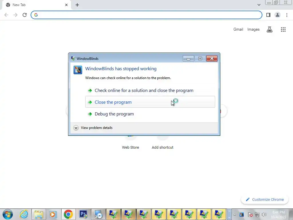Screen dimensions: 293x220
Task: Focus the Chrome address bar
Action: [146, 15]
